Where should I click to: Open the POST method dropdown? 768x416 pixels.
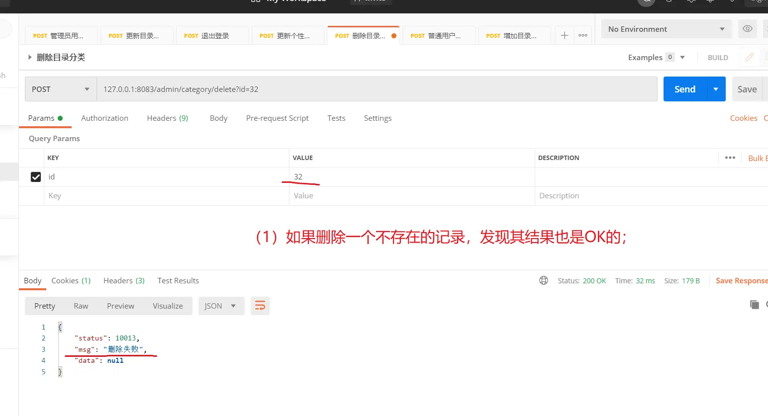tap(60, 89)
